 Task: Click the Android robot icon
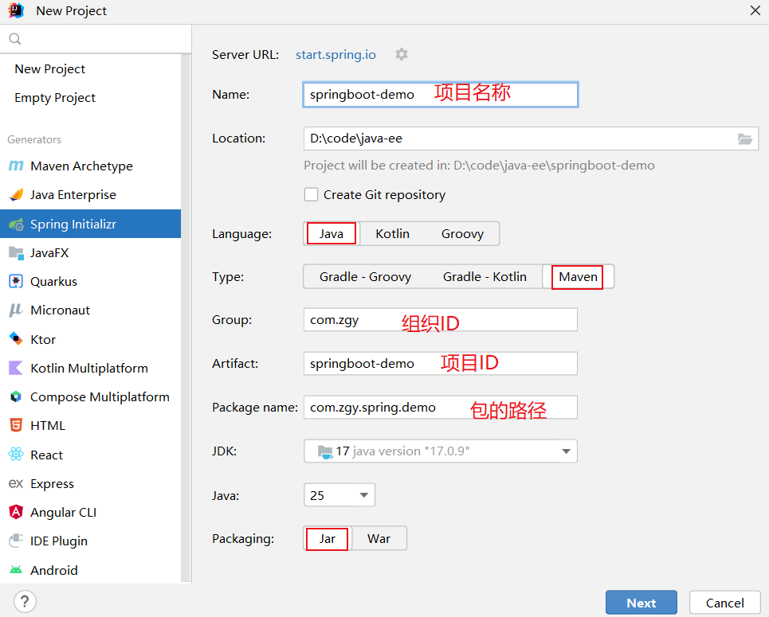pos(16,570)
